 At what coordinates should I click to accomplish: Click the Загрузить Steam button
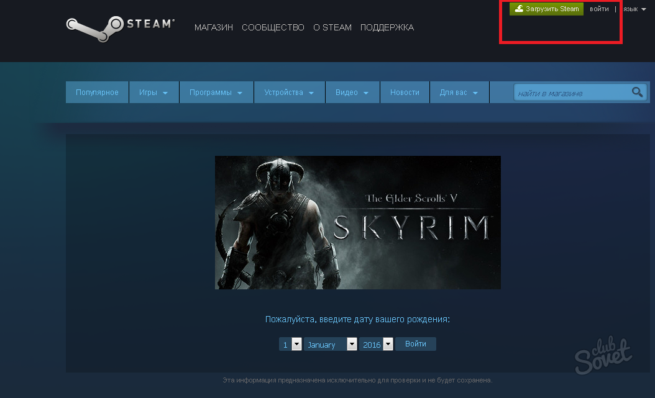point(546,9)
